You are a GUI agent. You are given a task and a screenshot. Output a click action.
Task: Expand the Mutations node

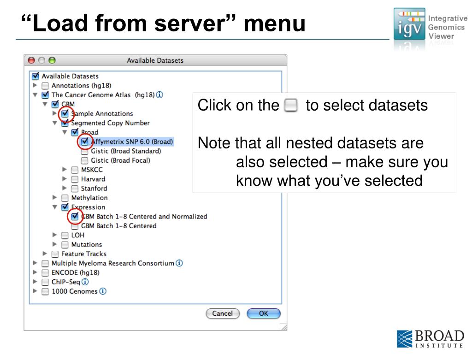[54, 244]
